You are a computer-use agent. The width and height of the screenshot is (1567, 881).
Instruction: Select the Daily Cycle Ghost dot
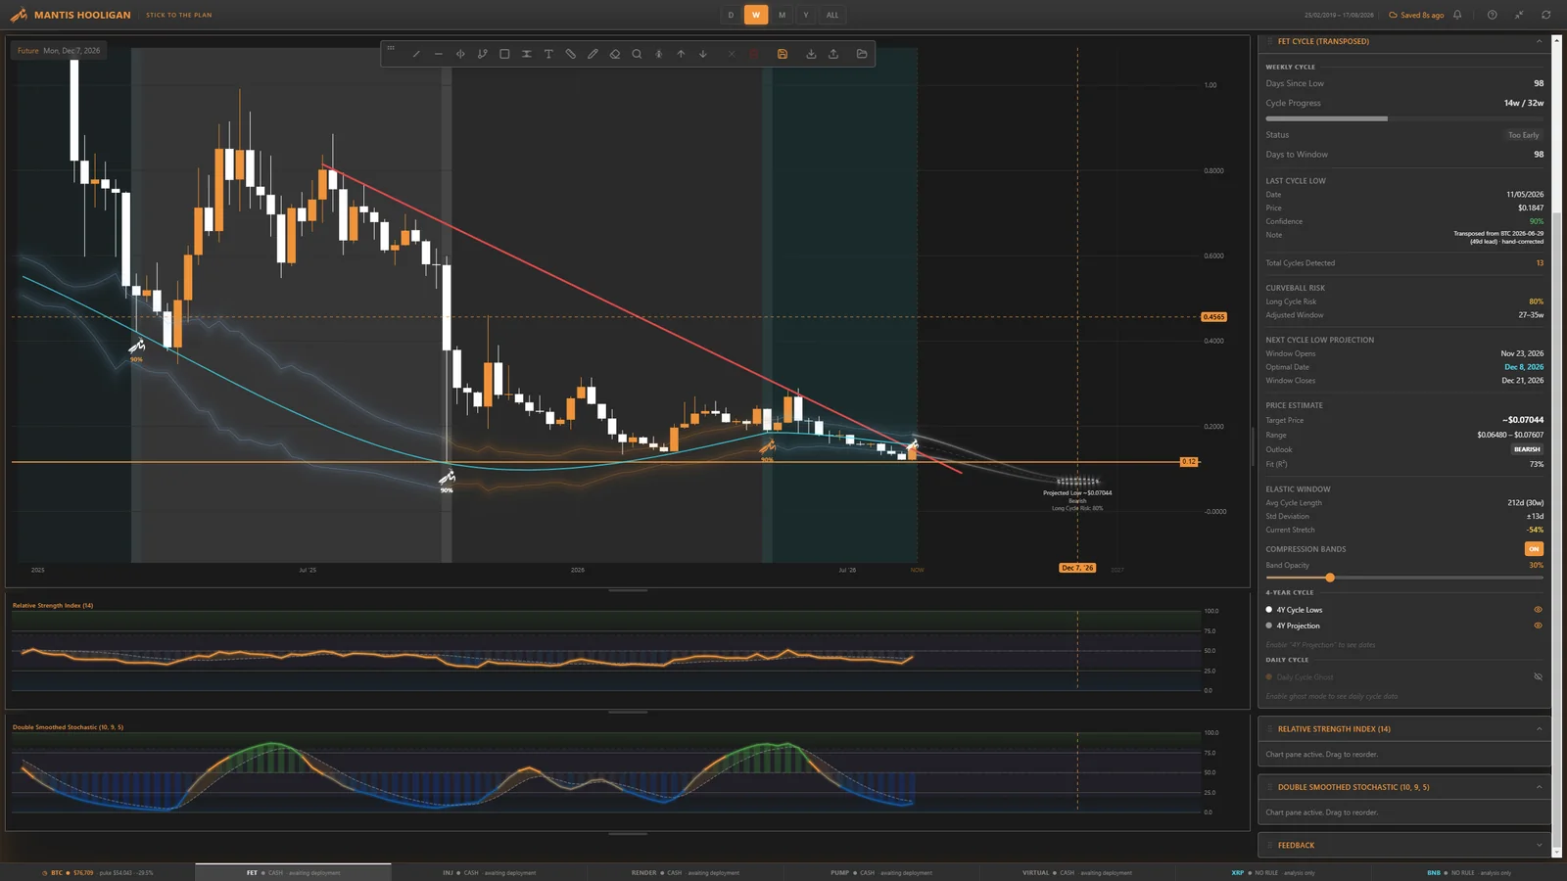click(1269, 676)
